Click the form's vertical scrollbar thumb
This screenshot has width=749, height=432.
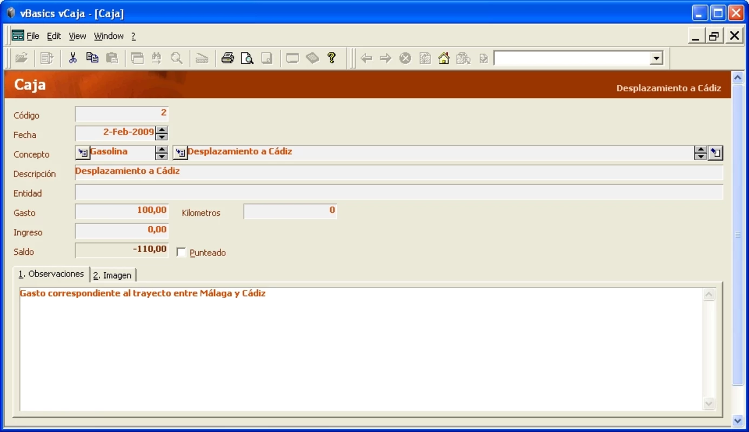coord(738,234)
